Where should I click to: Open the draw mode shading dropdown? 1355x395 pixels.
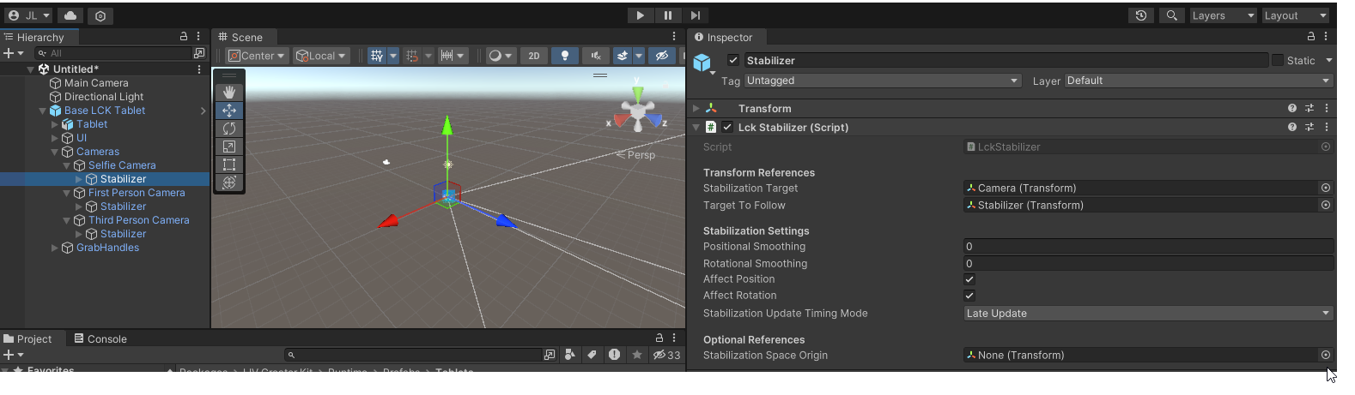click(500, 56)
